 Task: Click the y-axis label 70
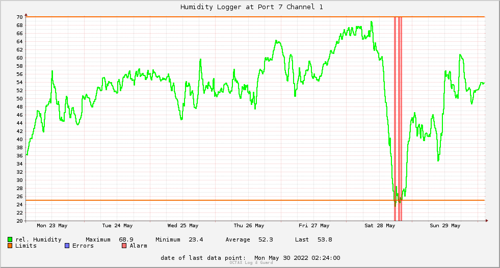coord(19,17)
